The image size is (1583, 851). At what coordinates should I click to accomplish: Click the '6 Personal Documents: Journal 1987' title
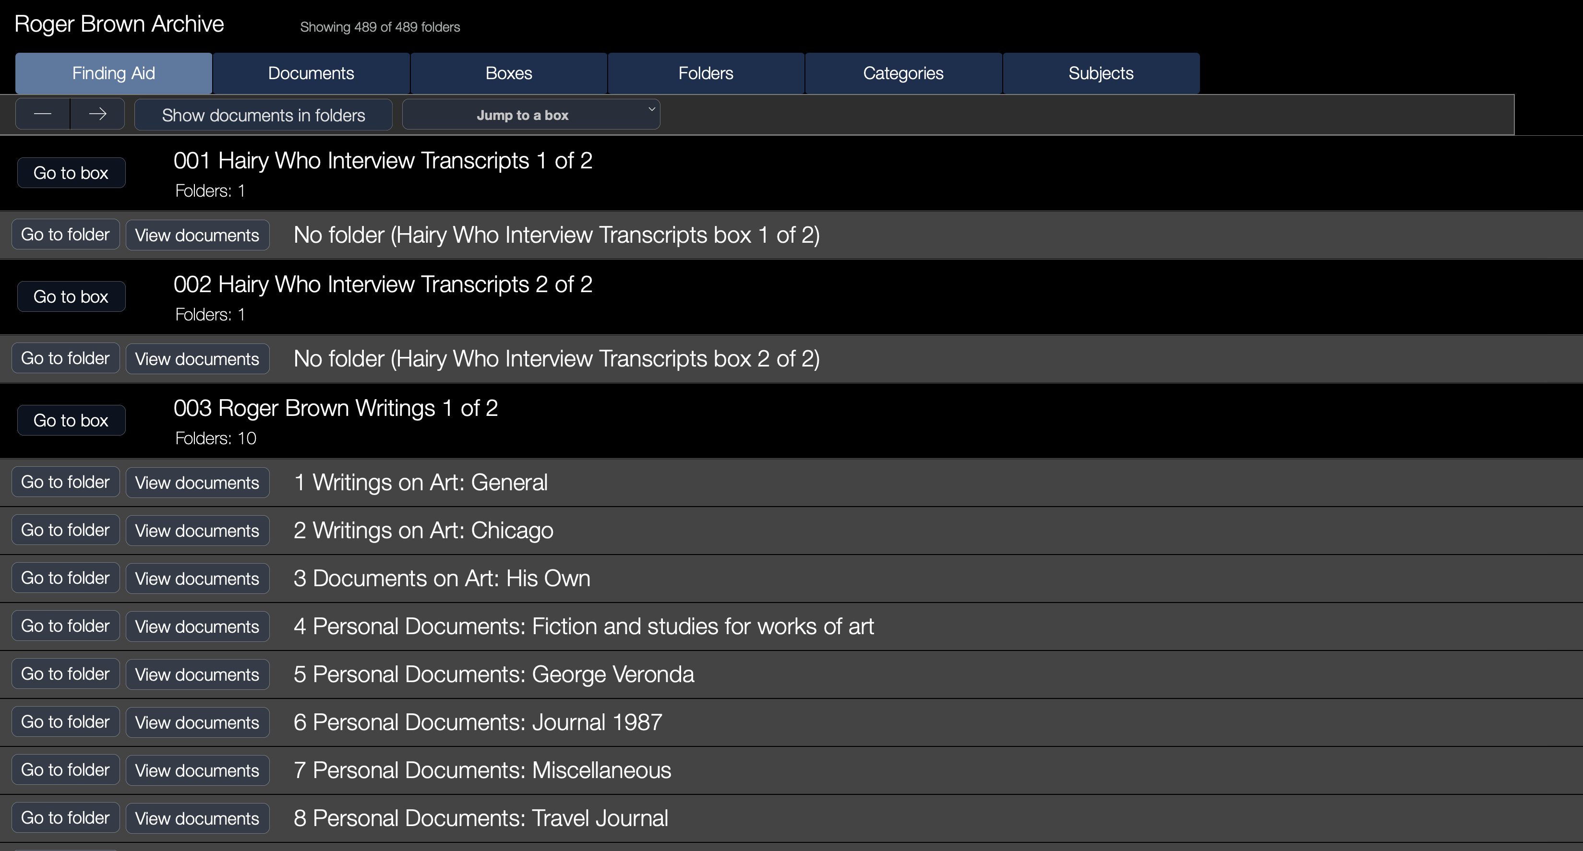(x=478, y=722)
